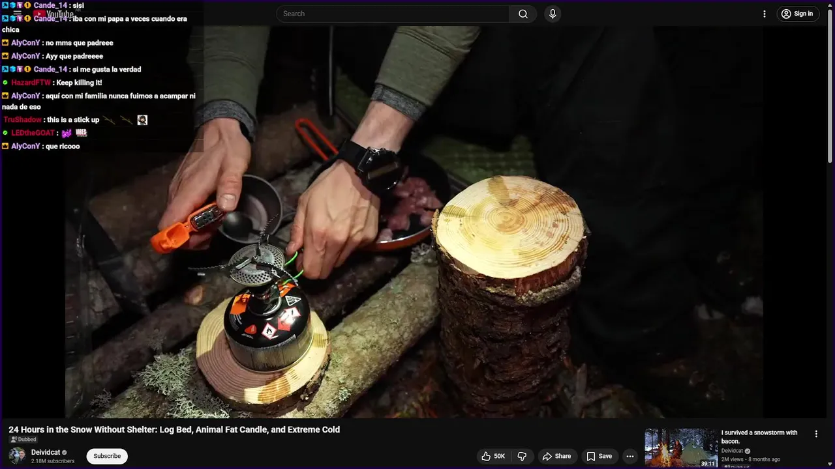Open the Deividcat channel name link
835x469 pixels.
coord(46,452)
